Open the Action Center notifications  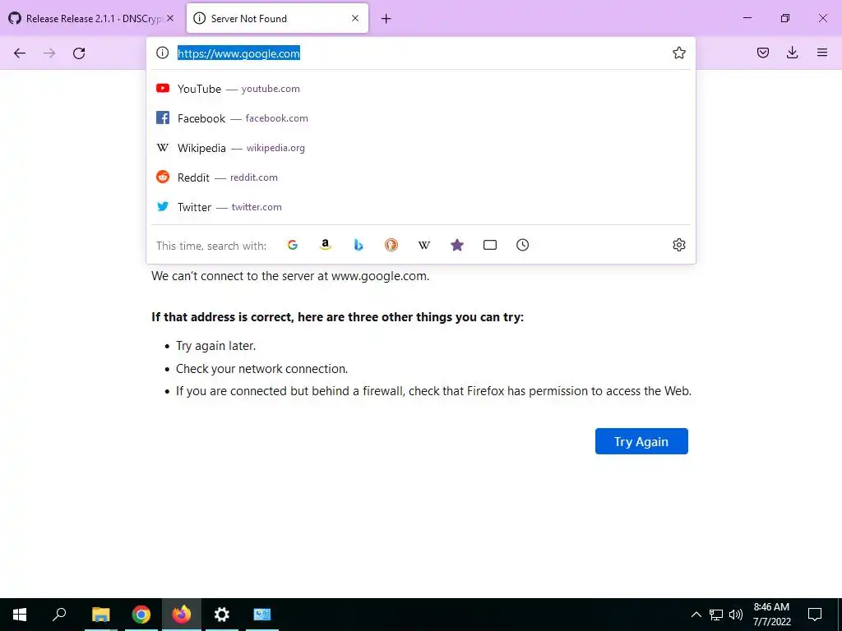click(x=815, y=615)
